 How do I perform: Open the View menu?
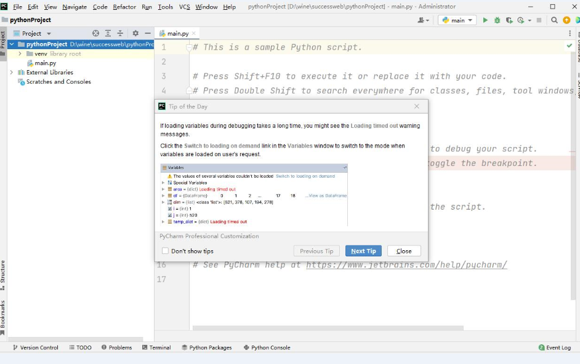pyautogui.click(x=50, y=7)
